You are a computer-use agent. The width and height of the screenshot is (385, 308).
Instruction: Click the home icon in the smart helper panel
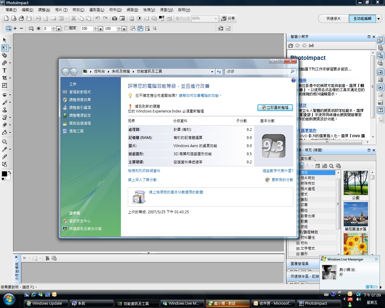pyautogui.click(x=291, y=45)
